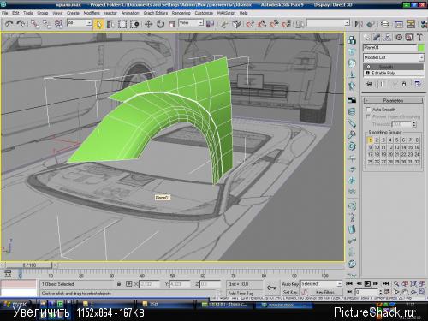Click the Mirror tool icon
Viewport: 428px width, 321px height.
(x=359, y=24)
